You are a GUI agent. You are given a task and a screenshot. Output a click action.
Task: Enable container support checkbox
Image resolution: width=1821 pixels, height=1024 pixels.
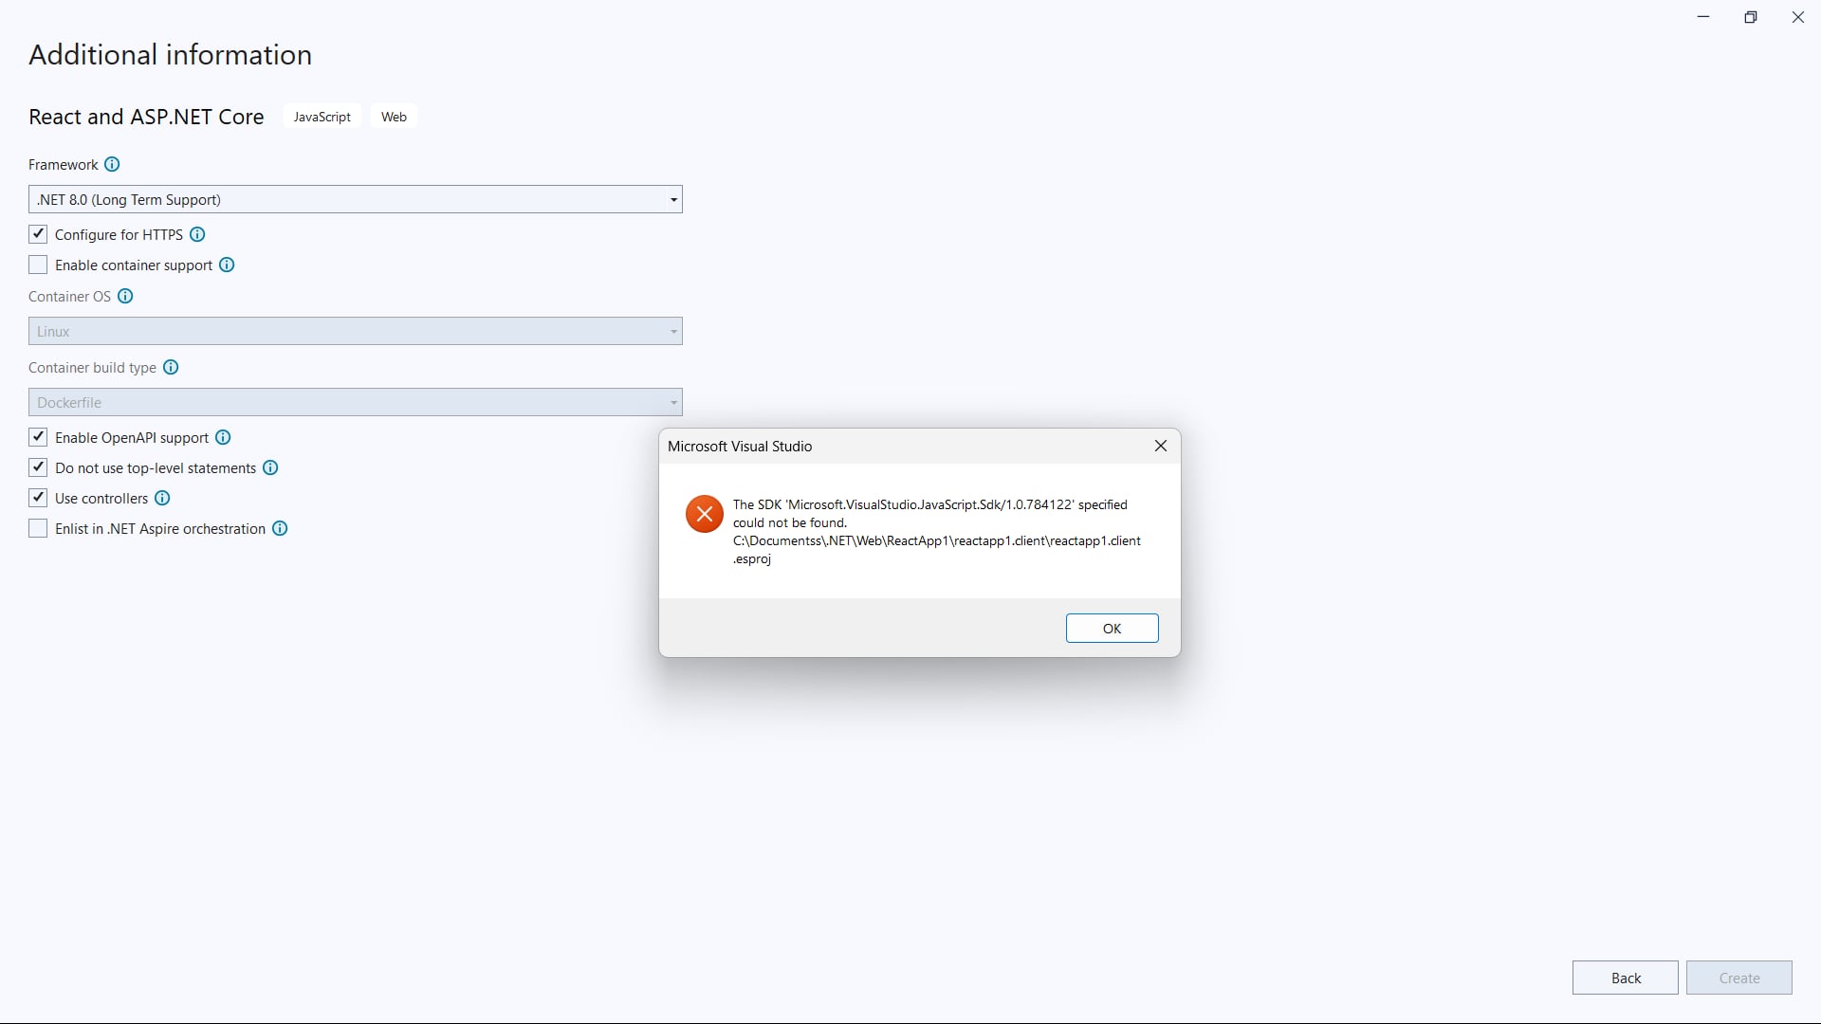point(38,265)
